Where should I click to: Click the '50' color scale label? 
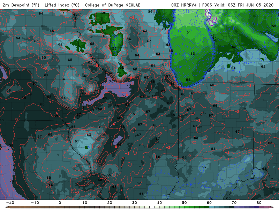pos(184,203)
